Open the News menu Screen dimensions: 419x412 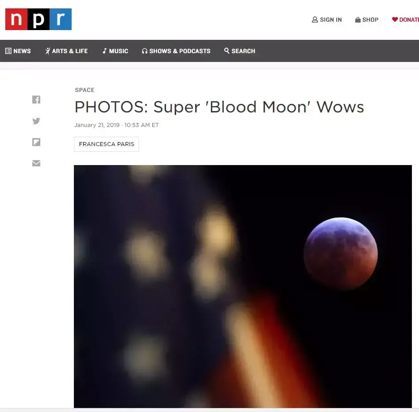point(18,51)
